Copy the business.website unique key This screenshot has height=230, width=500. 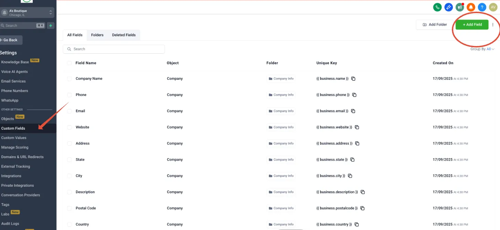[357, 127]
